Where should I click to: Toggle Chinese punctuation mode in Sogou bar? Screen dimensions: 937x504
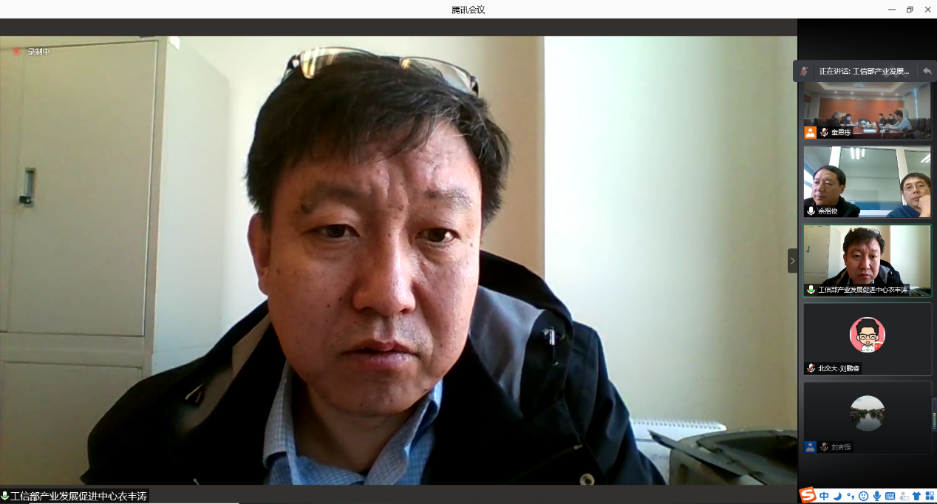850,496
